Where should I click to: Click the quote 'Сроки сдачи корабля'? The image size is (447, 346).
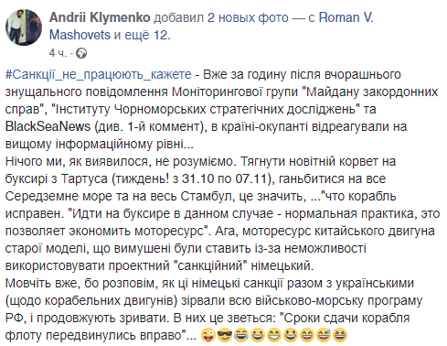[346, 318]
